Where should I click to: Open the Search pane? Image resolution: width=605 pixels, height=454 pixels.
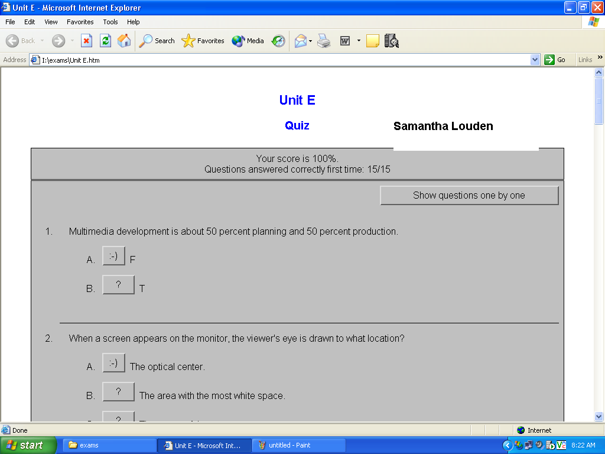[157, 41]
